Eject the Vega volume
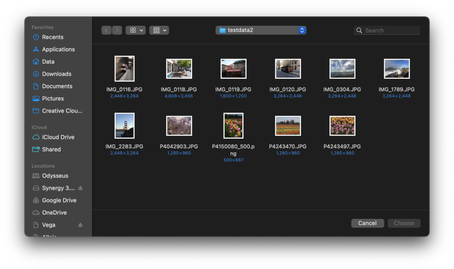 coord(80,225)
